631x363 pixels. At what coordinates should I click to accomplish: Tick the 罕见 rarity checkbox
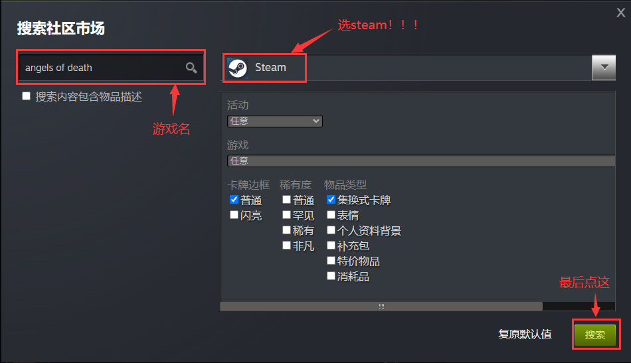tap(286, 214)
